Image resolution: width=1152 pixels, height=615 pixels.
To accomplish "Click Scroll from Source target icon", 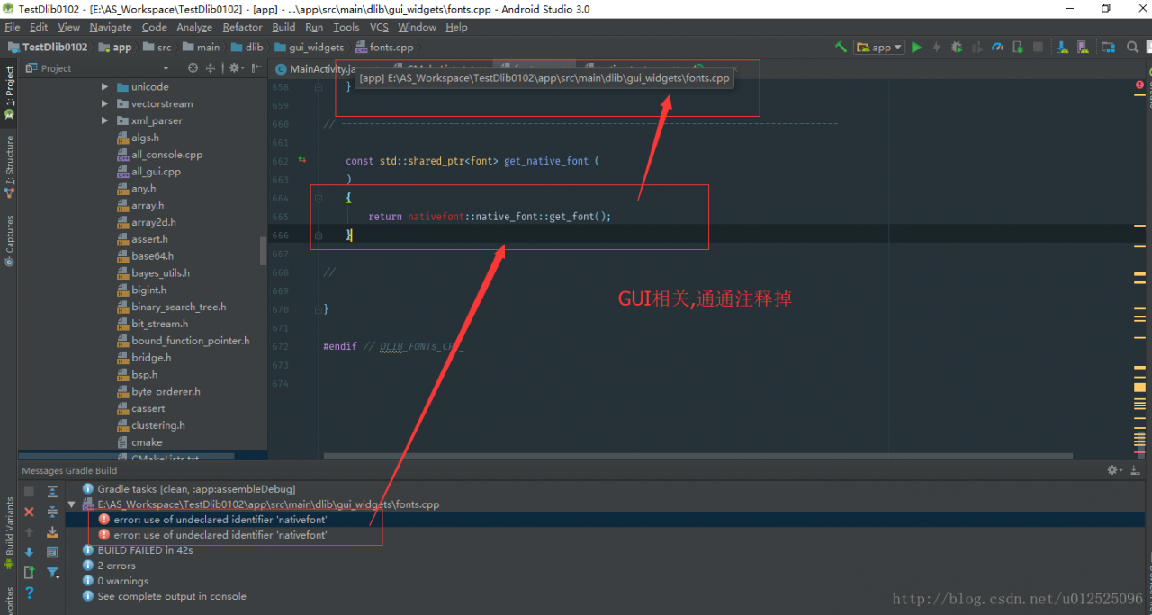I will pyautogui.click(x=193, y=68).
